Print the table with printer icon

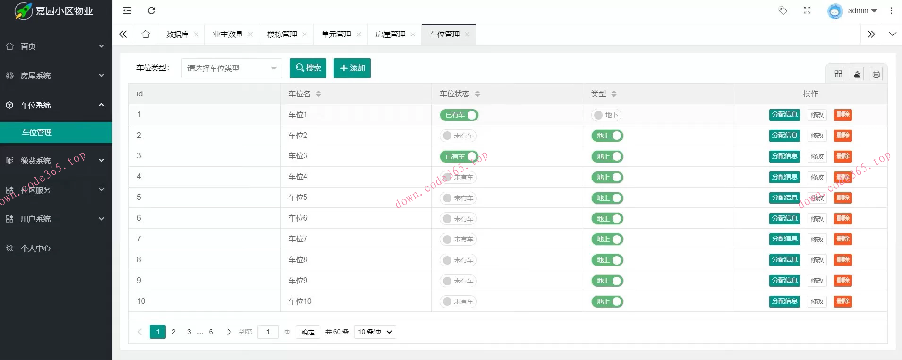(876, 74)
